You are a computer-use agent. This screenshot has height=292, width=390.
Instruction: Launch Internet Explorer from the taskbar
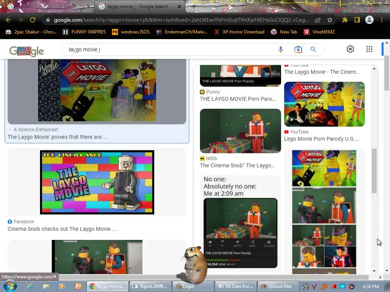coord(30,286)
